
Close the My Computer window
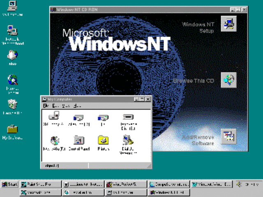coord(148,99)
